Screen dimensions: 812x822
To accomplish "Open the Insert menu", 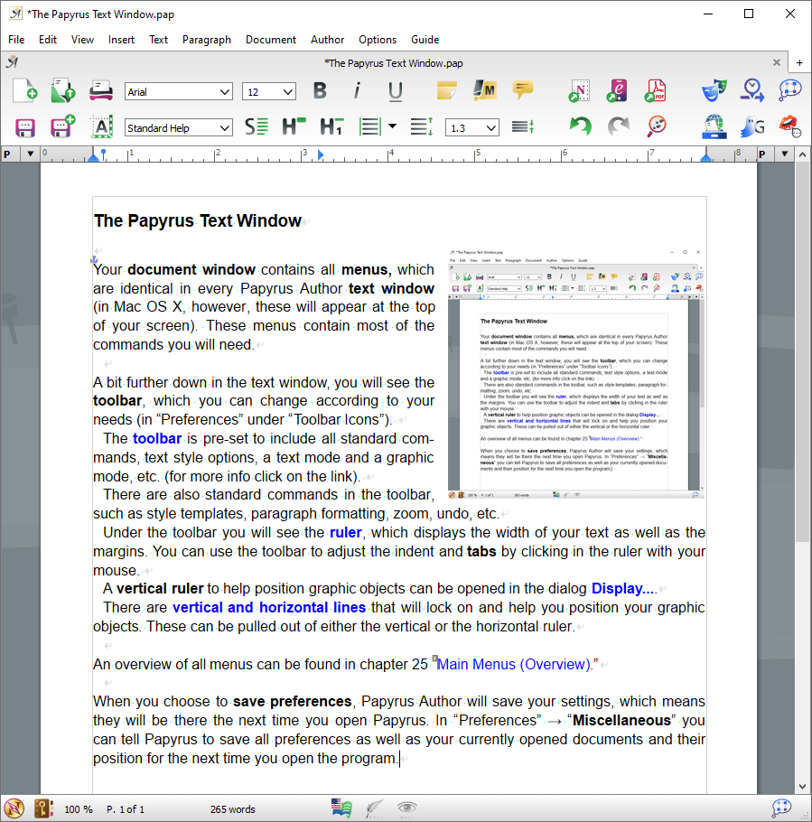I will tap(121, 40).
